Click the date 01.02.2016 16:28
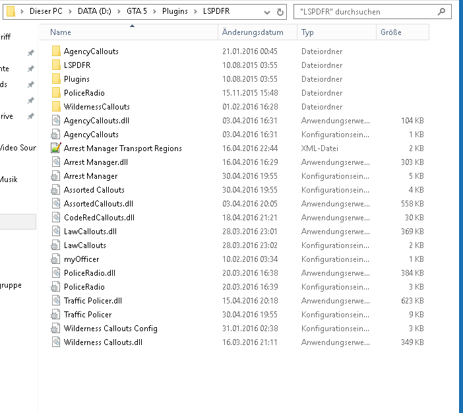This screenshot has width=463, height=413. point(250,107)
